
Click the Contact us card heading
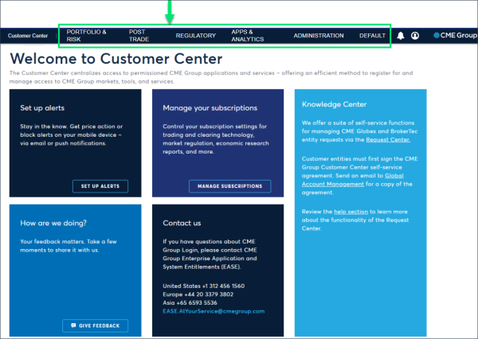point(182,224)
